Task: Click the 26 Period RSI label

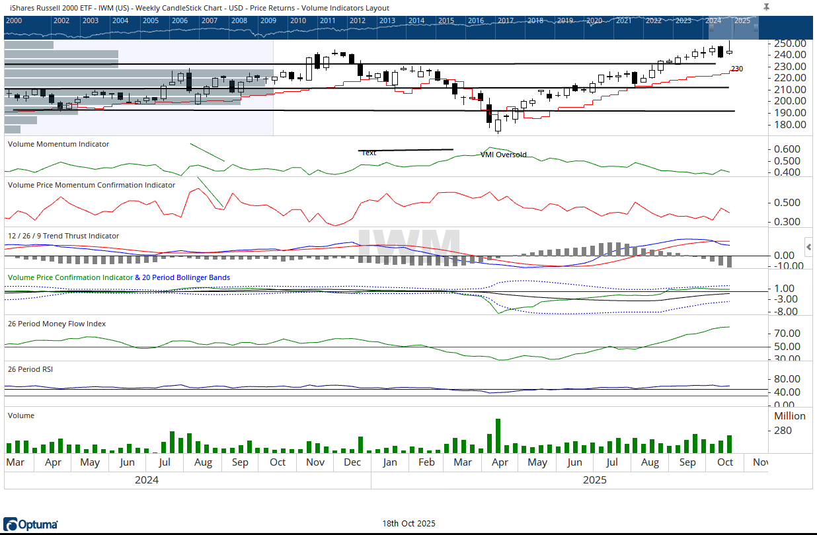Action: coord(30,369)
